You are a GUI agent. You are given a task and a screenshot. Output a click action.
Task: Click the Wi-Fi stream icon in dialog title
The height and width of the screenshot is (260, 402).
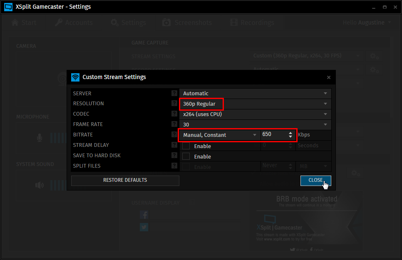pos(75,77)
